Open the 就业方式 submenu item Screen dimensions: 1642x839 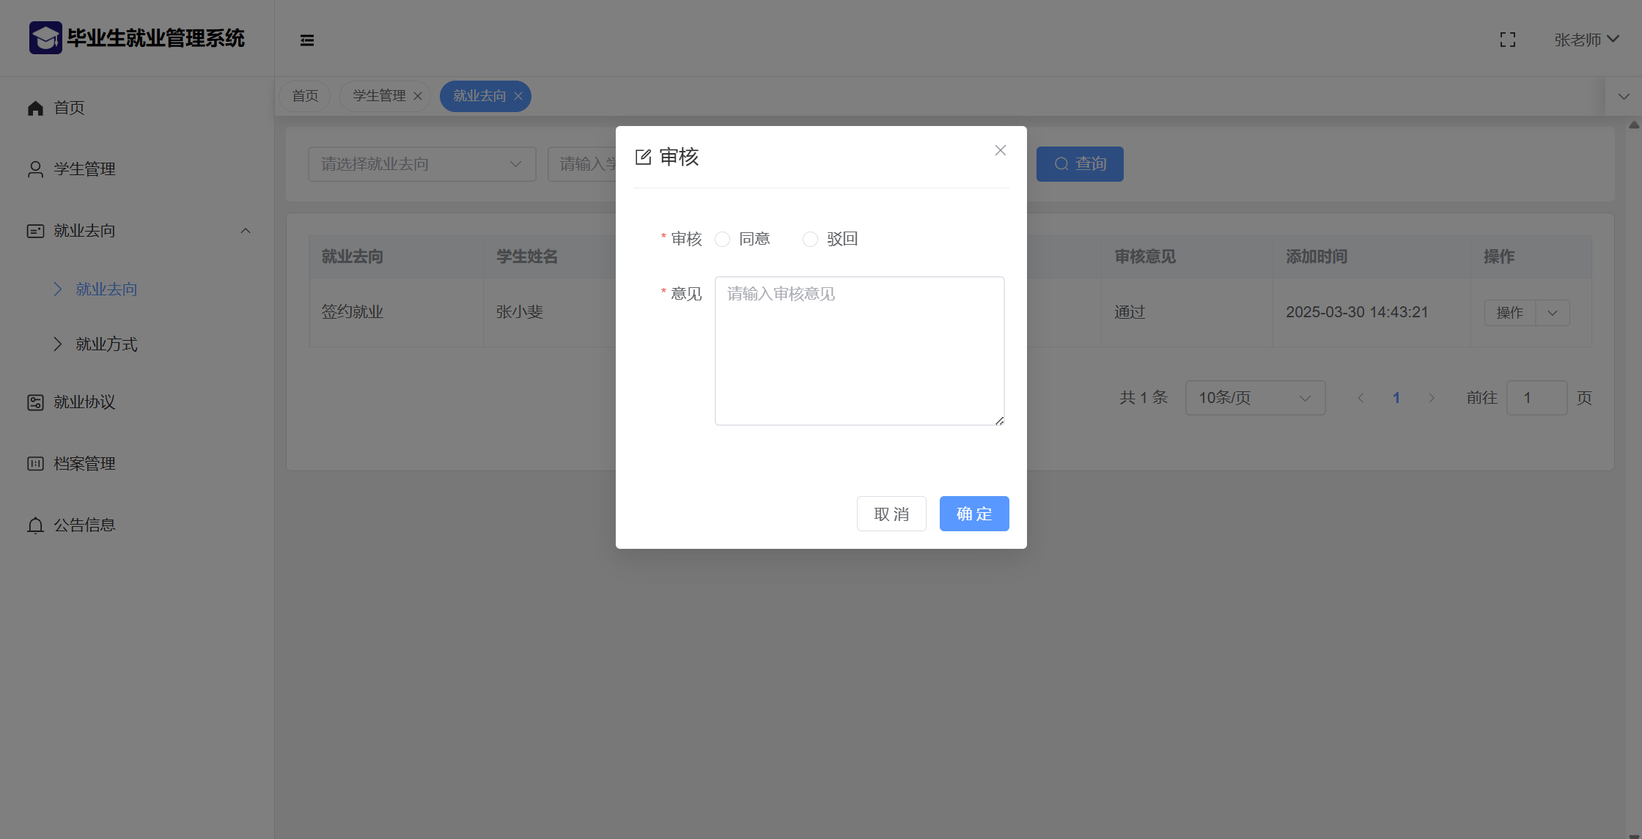click(x=106, y=344)
